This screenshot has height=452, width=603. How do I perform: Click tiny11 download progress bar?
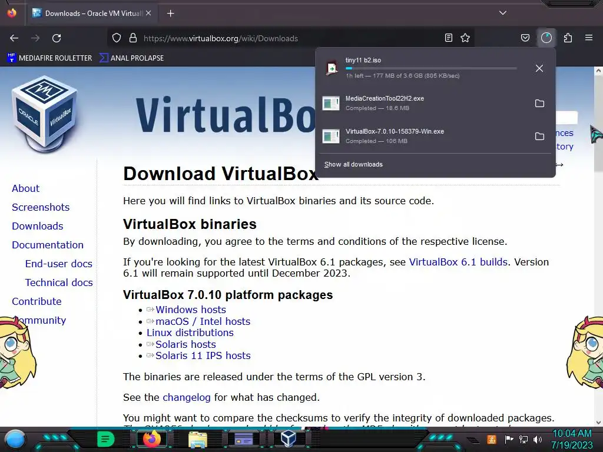coord(430,68)
